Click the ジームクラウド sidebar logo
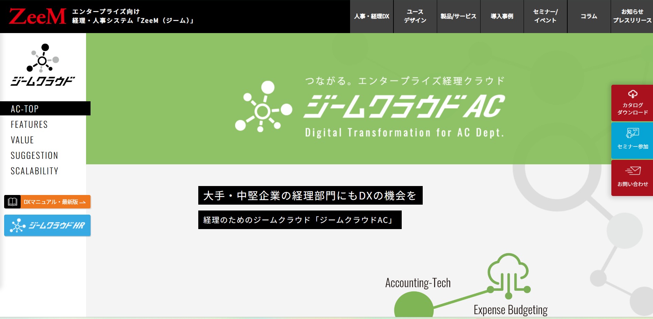The width and height of the screenshot is (653, 319). (43, 65)
